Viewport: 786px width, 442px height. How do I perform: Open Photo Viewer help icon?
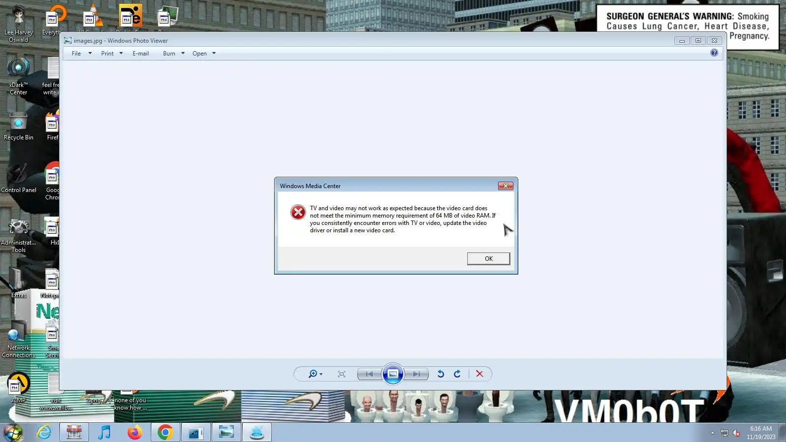tap(714, 53)
